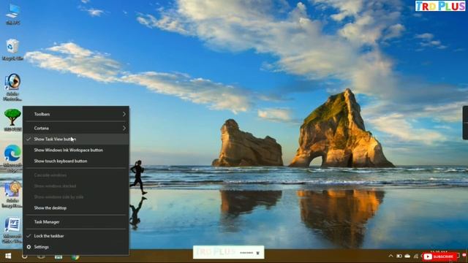Open the This PC desktop icon

coord(13,14)
